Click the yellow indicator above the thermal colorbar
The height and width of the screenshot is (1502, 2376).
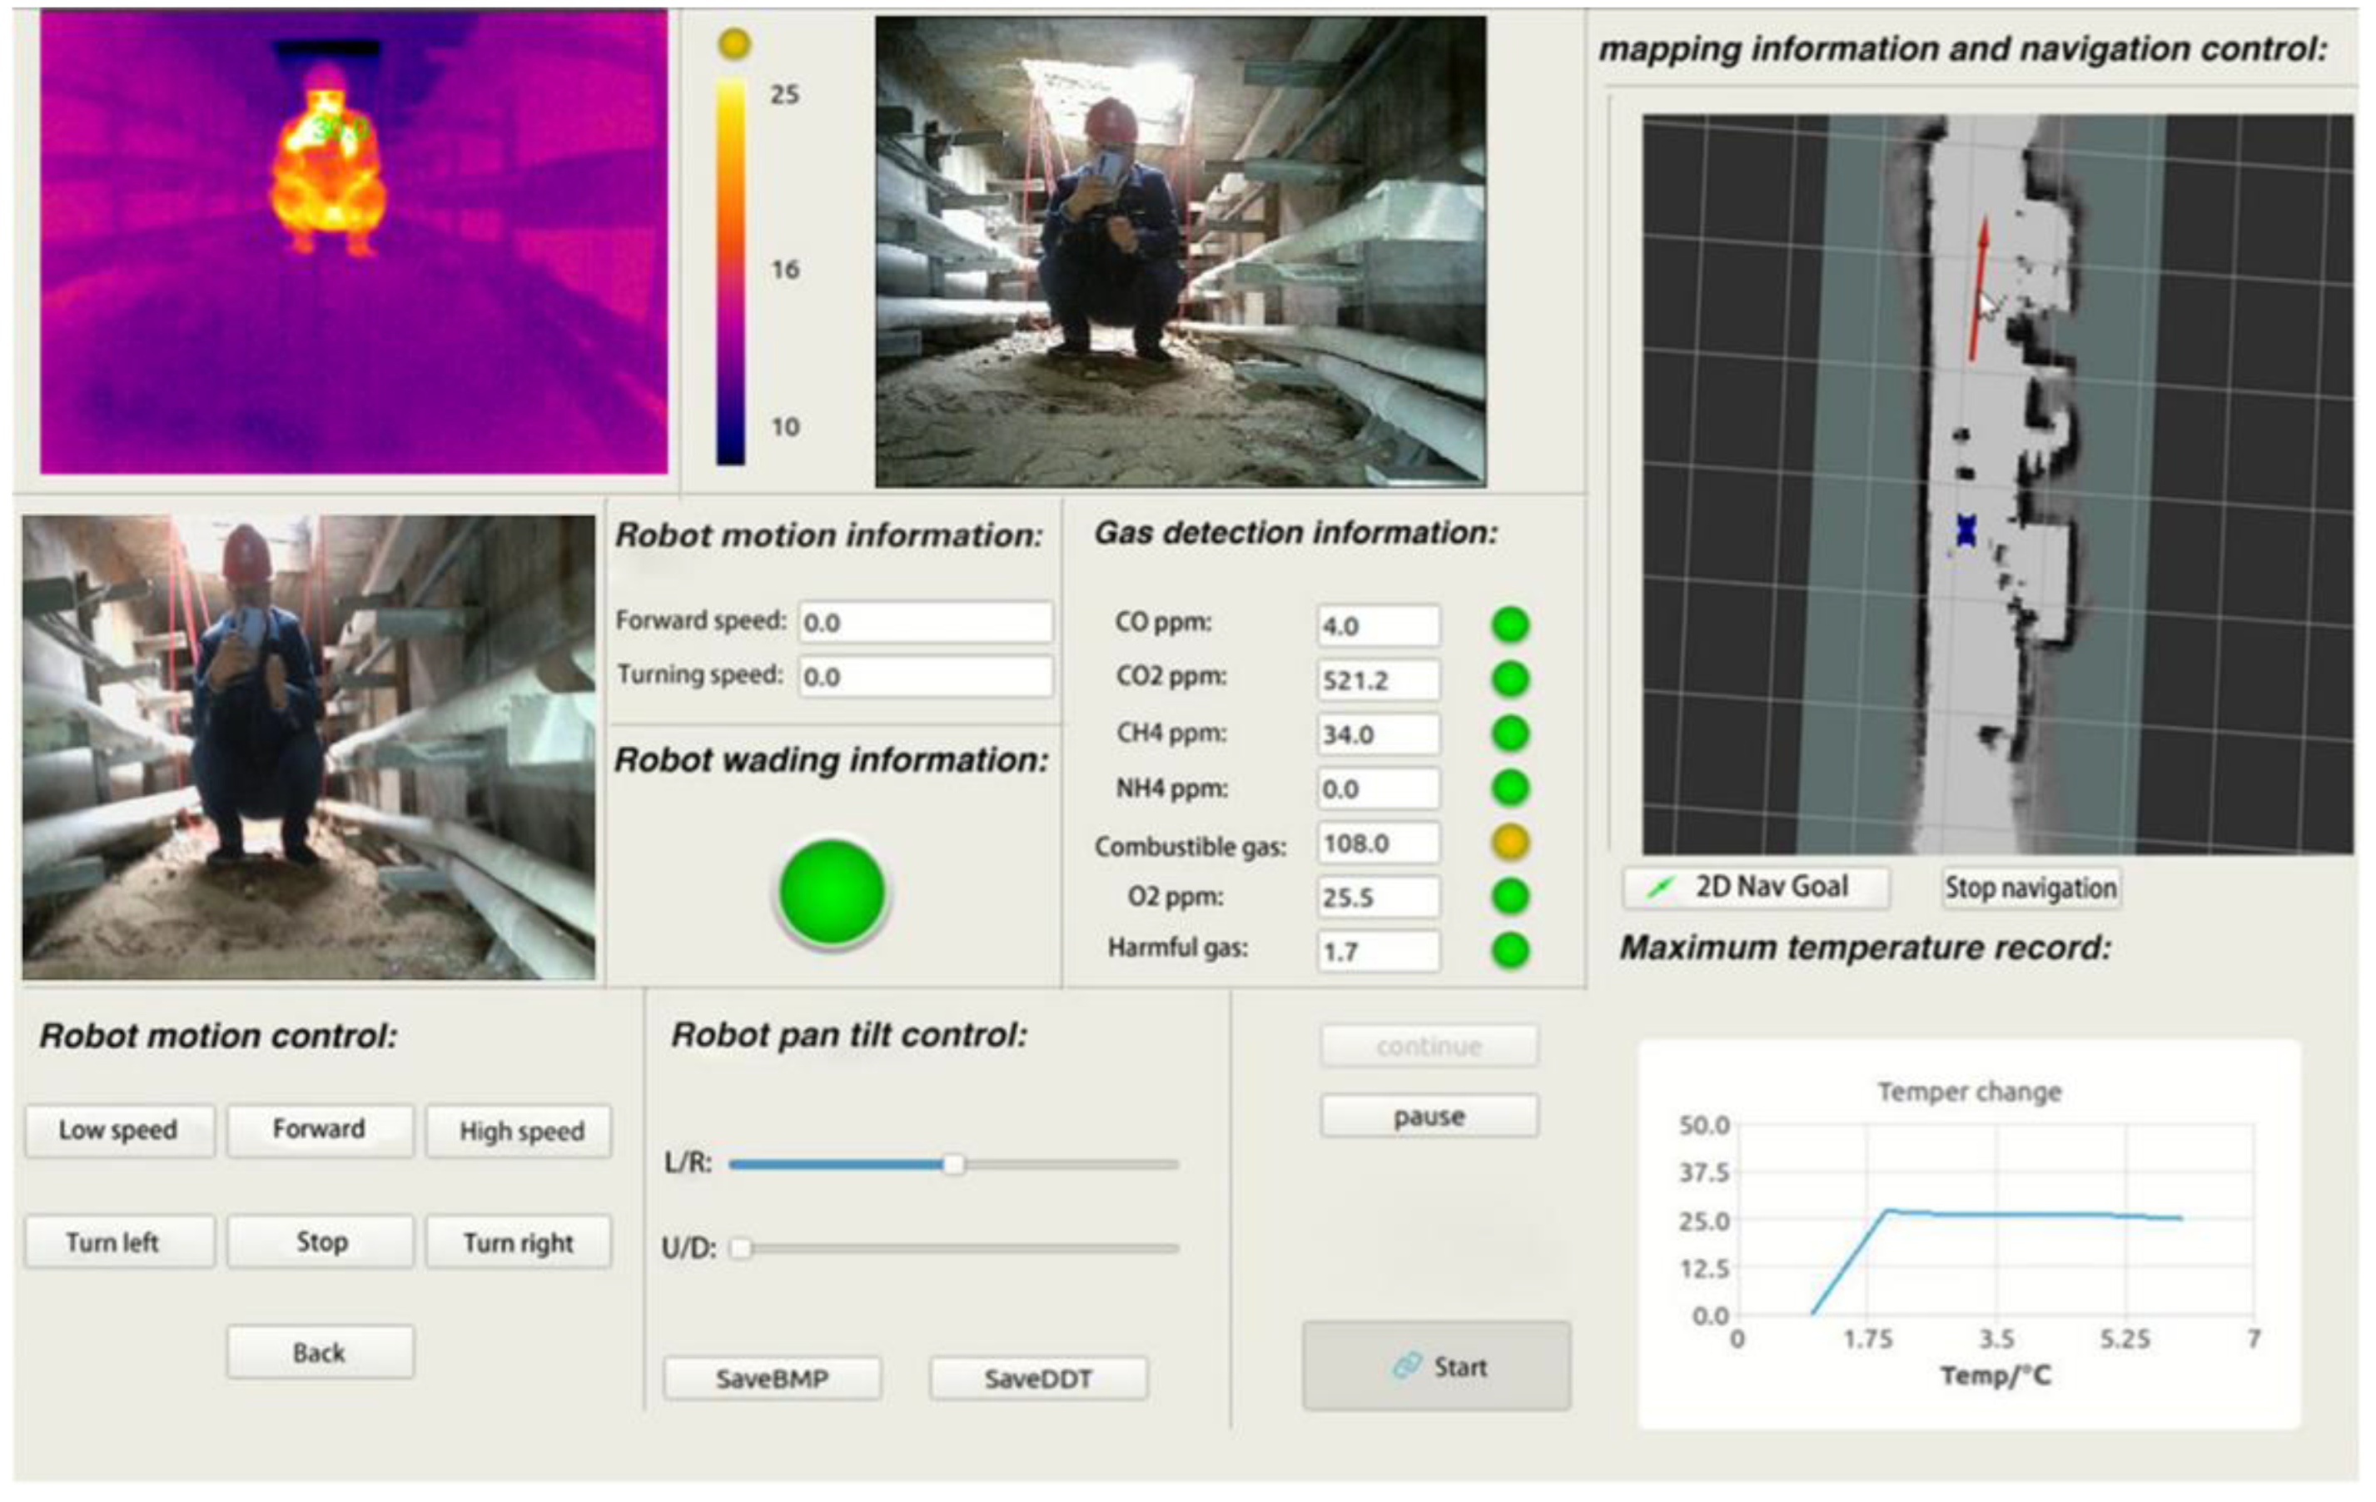tap(734, 43)
